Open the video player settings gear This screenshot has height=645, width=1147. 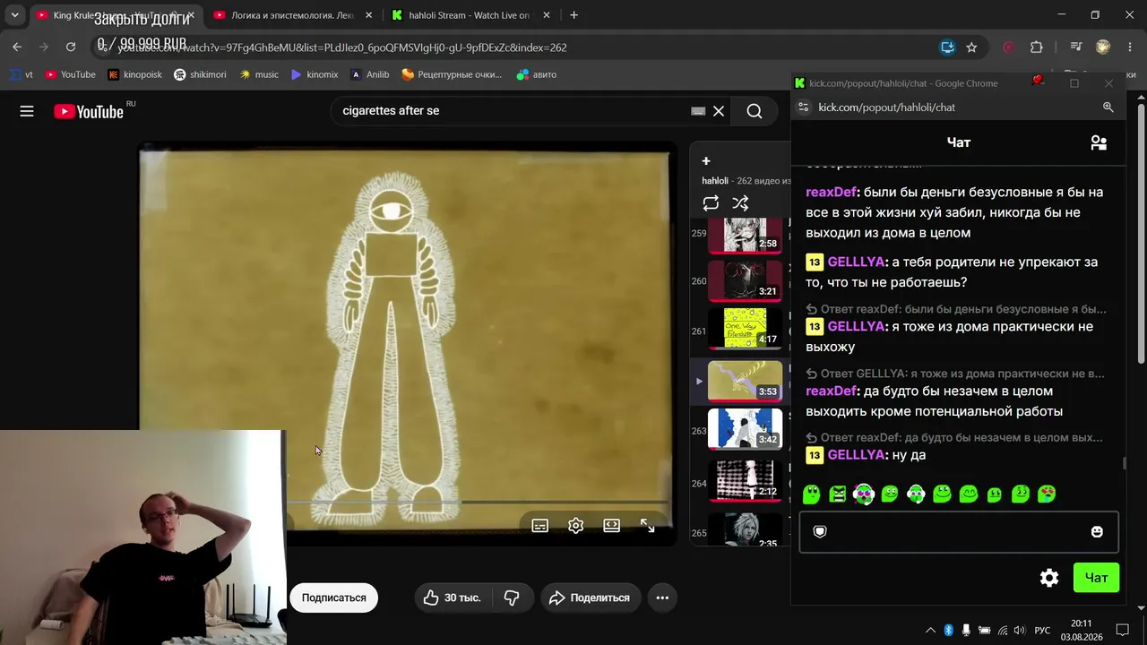576,526
